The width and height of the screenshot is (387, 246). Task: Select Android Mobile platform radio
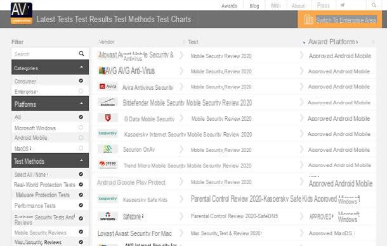pyautogui.click(x=81, y=138)
